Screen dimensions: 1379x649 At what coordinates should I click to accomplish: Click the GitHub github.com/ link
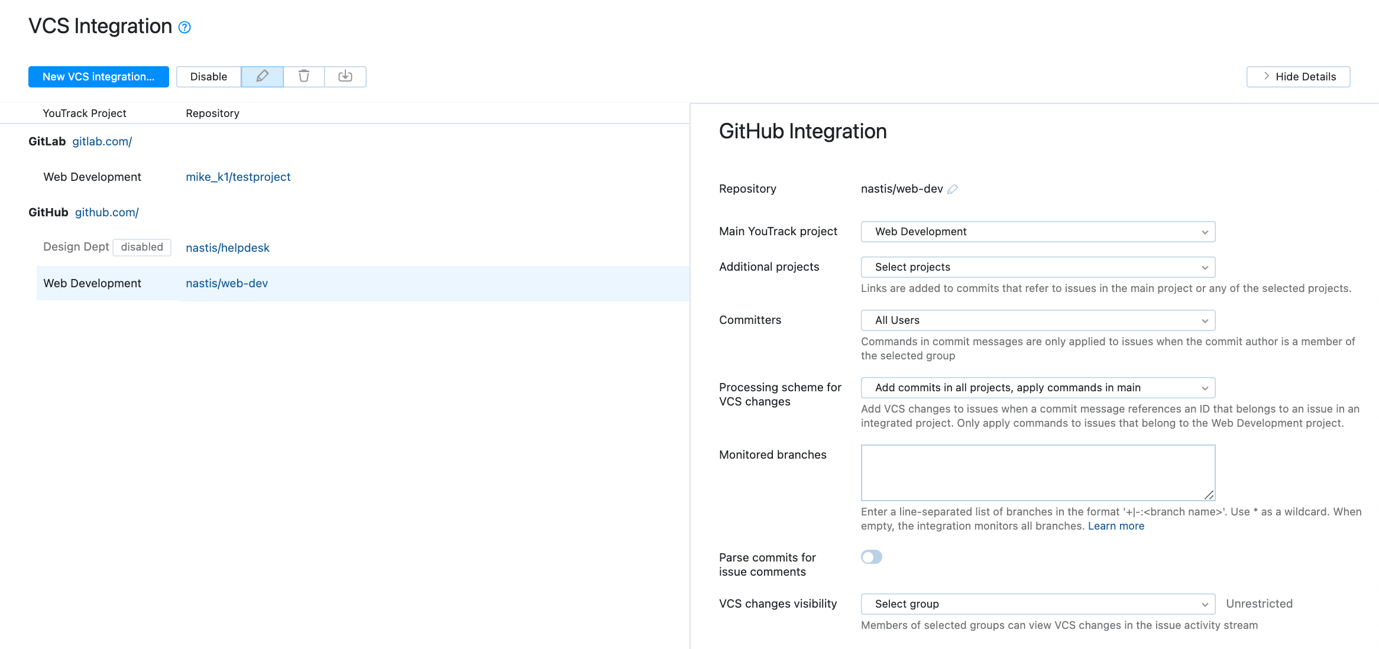pyautogui.click(x=106, y=212)
